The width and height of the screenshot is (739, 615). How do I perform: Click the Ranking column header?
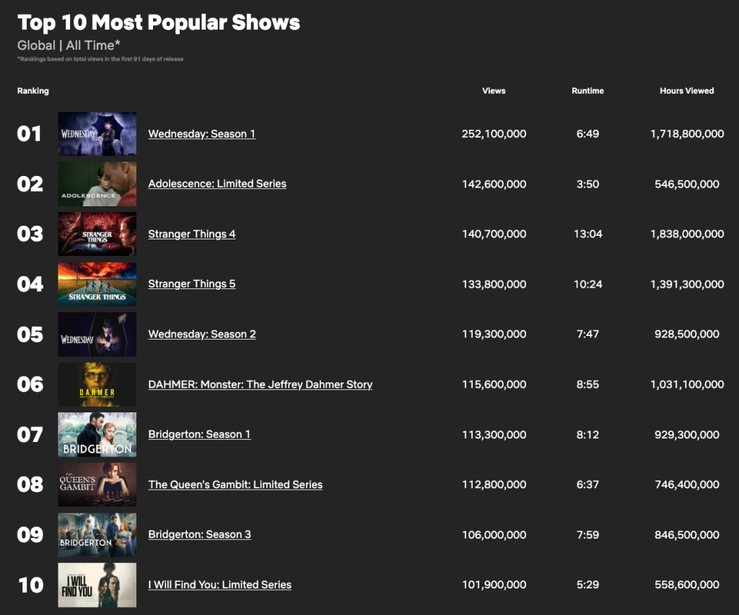(33, 91)
